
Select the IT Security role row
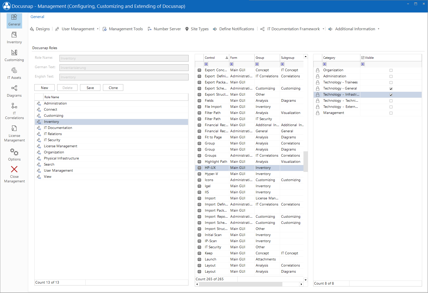click(111, 140)
